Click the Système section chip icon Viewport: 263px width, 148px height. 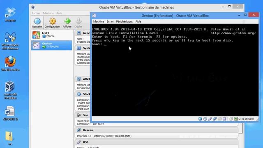click(78, 48)
